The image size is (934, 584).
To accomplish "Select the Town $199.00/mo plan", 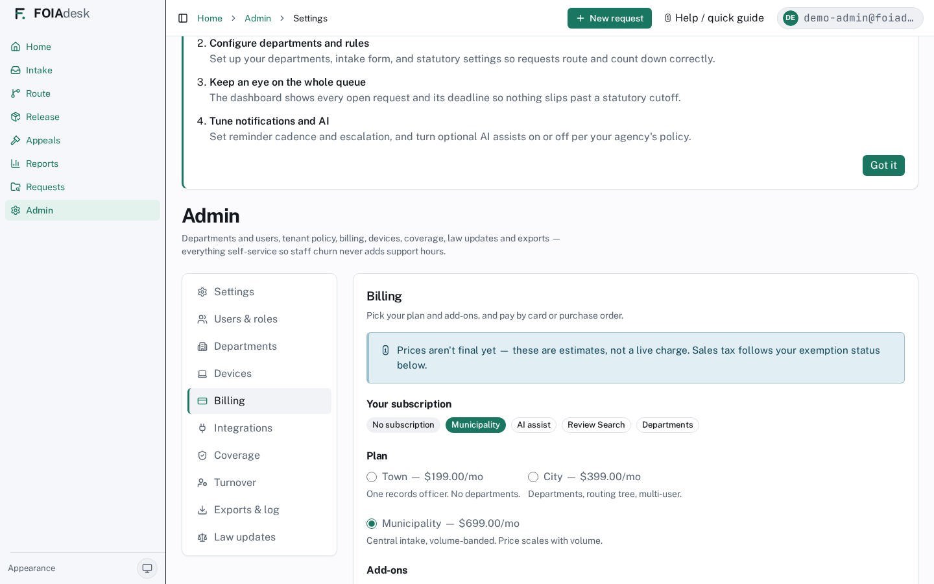I will (x=372, y=477).
